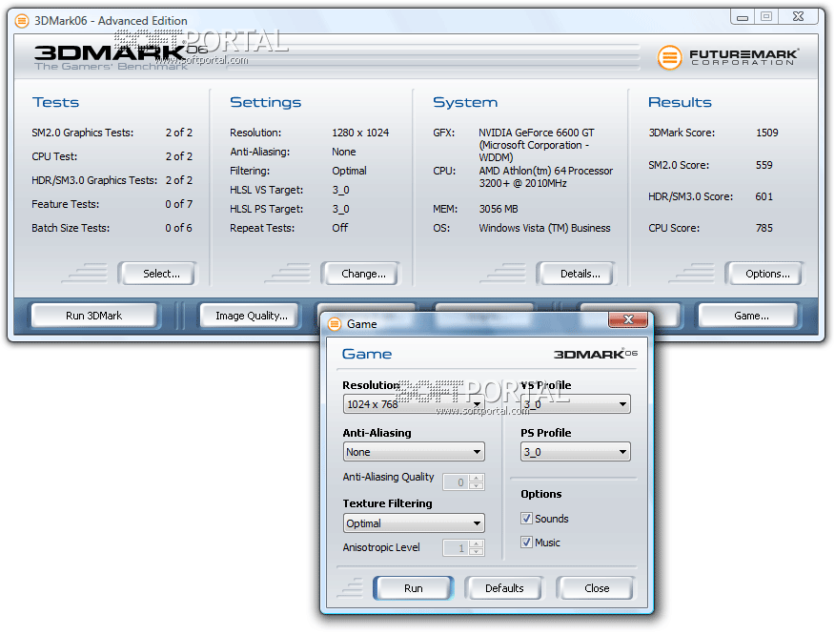Open results Options... button
The height and width of the screenshot is (635, 835).
coord(764,274)
